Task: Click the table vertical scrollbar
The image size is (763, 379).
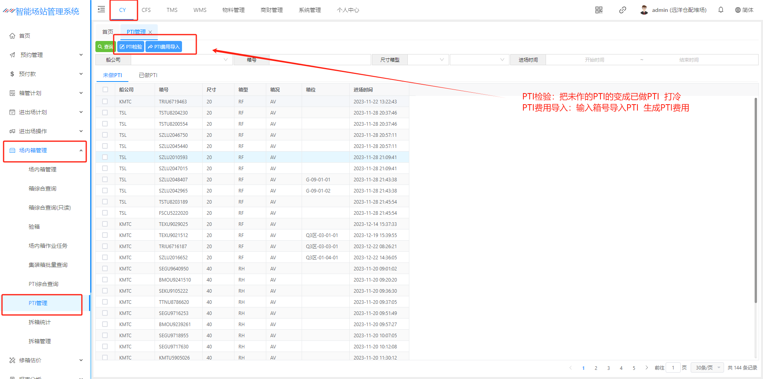Action: point(755,199)
